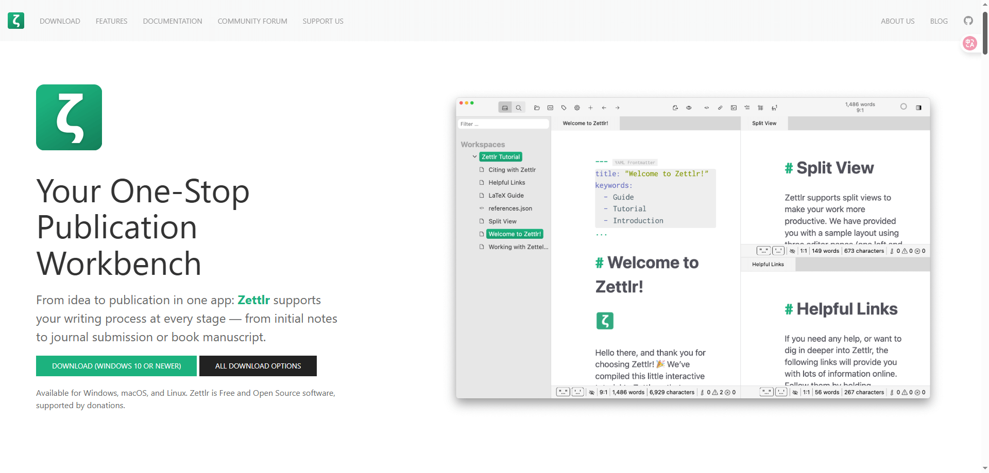Image resolution: width=989 pixels, height=473 pixels.
Task: Click the page vertical scrollbar thumb
Action: 985,33
